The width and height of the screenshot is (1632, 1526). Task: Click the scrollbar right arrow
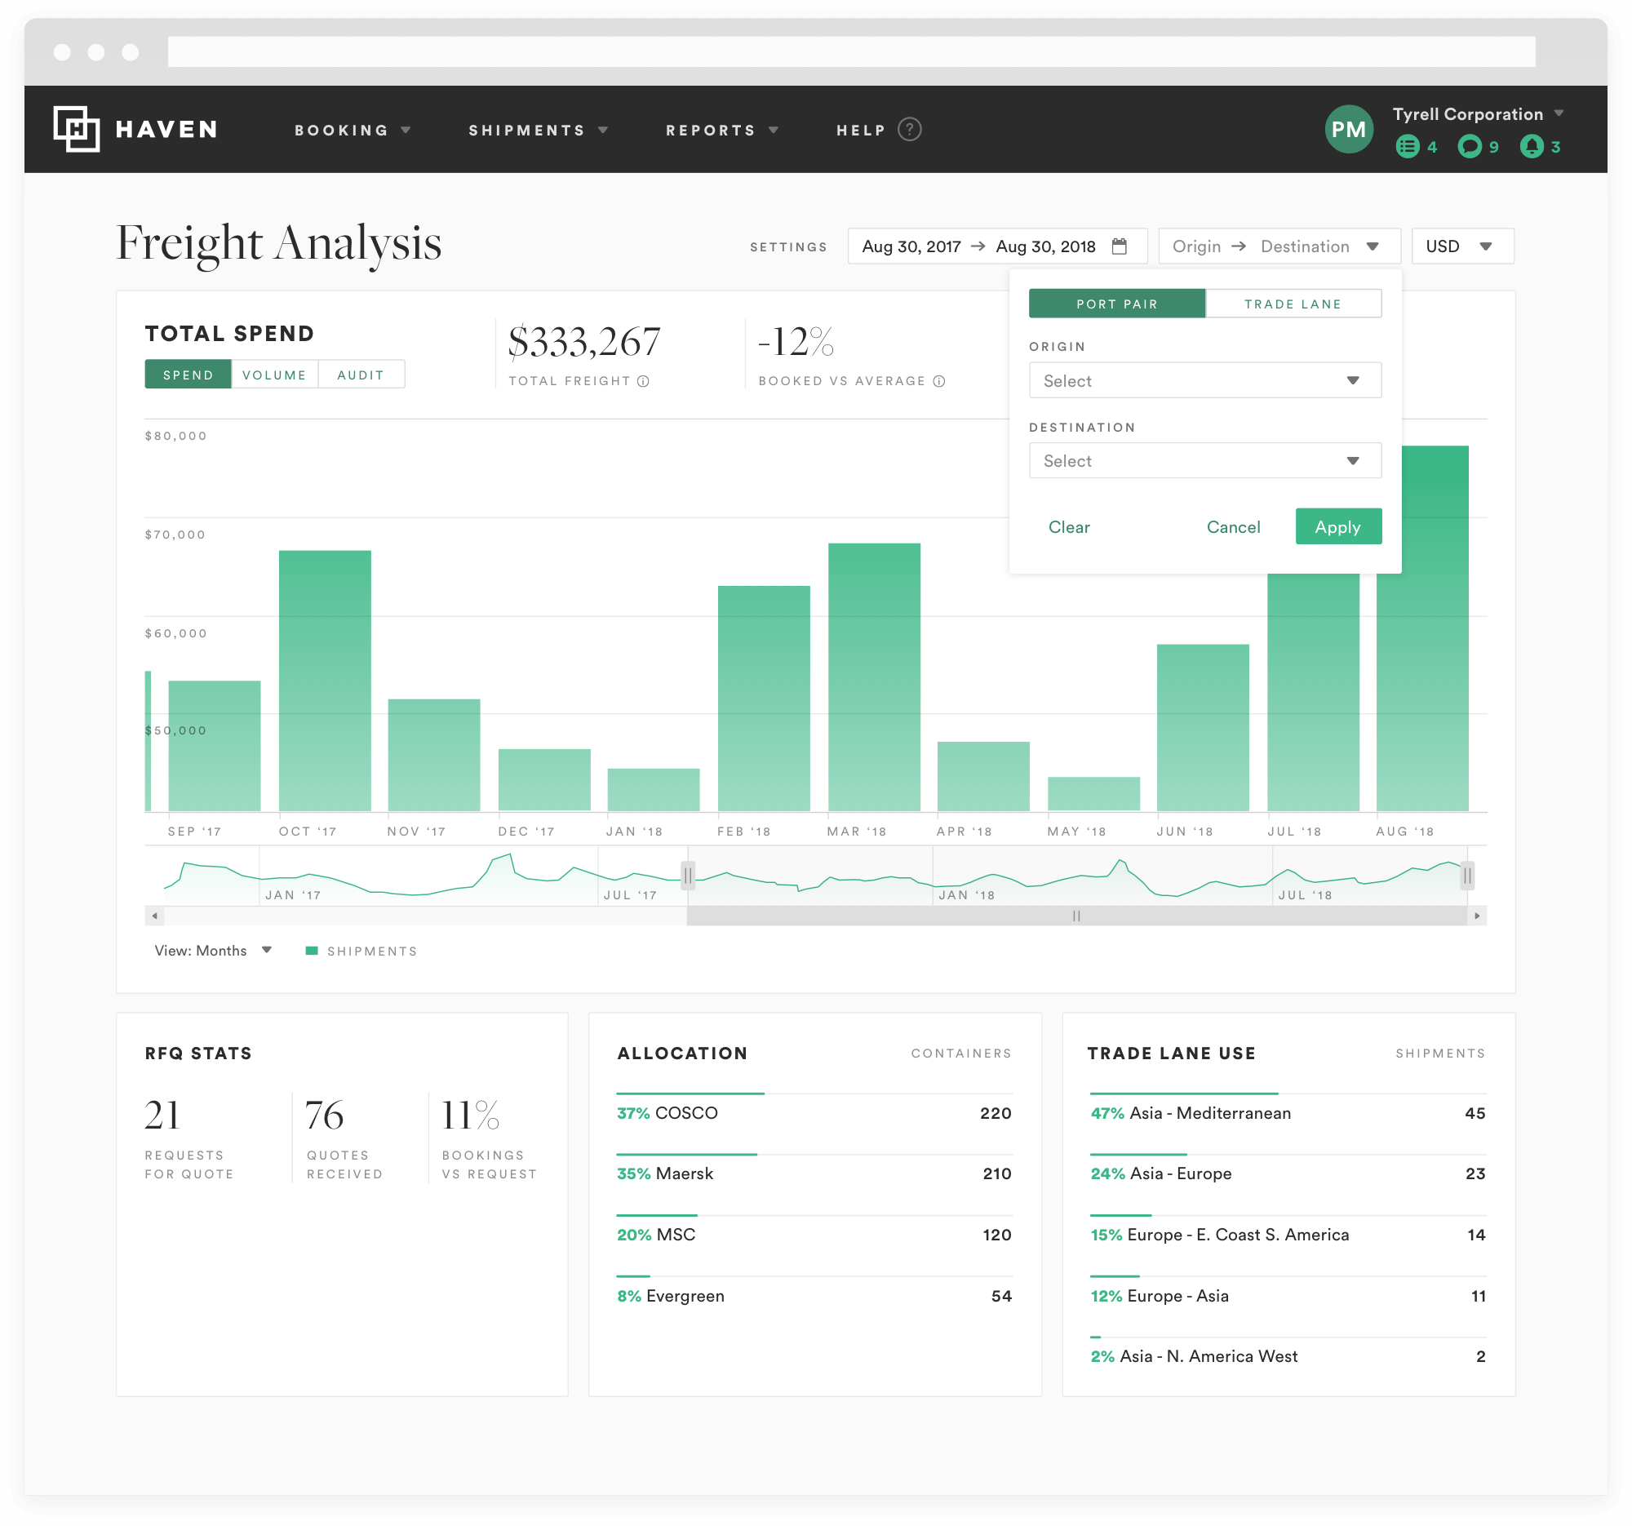pos(1478,916)
